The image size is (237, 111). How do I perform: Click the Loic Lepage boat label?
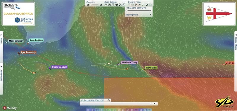(36, 40)
